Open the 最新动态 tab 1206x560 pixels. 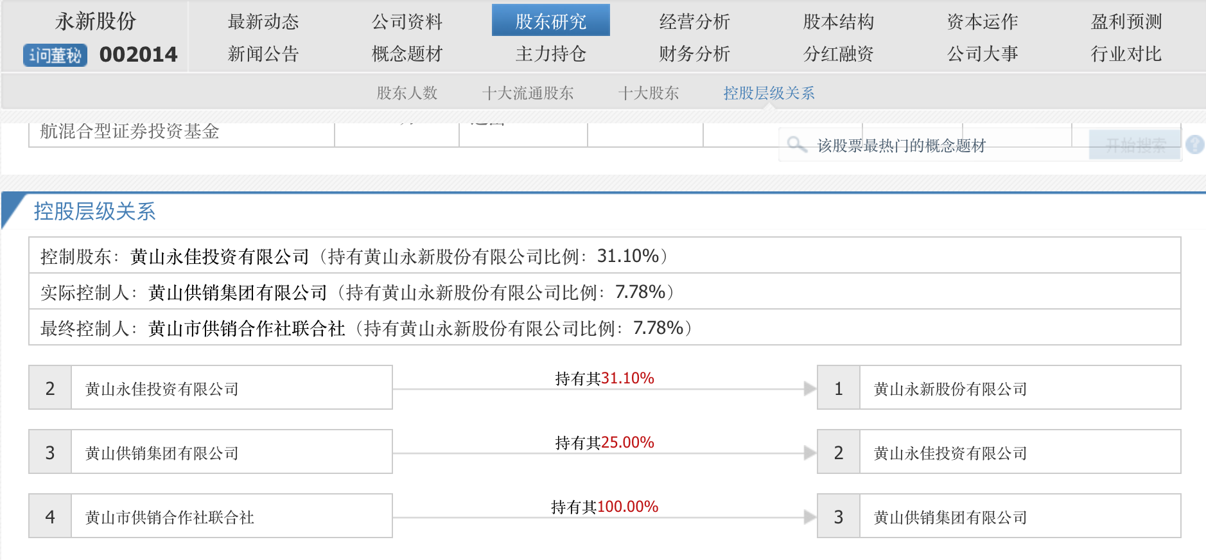tap(263, 22)
